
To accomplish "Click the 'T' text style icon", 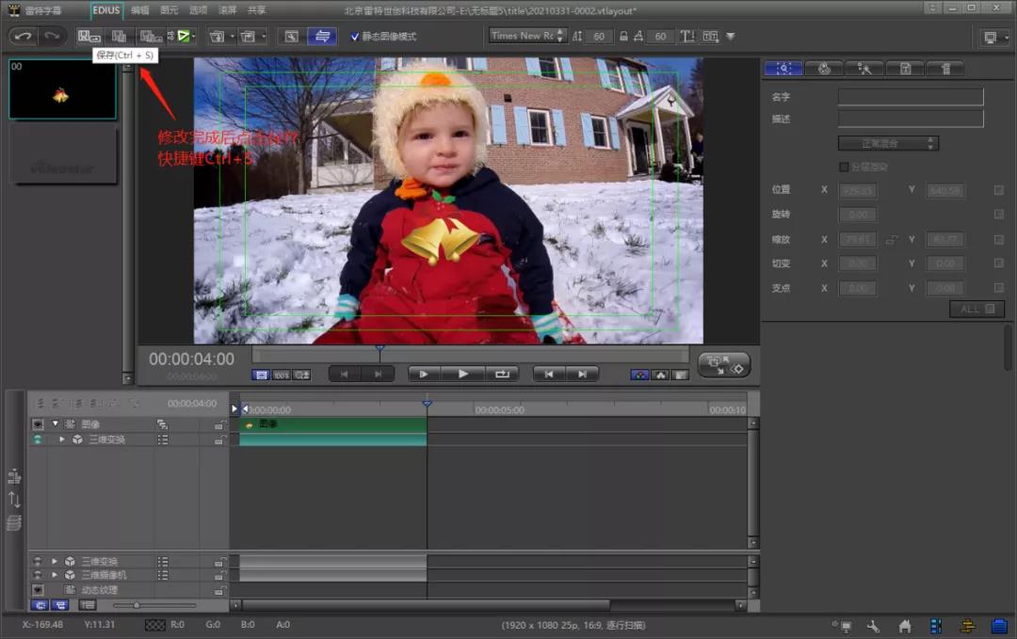I will [686, 37].
